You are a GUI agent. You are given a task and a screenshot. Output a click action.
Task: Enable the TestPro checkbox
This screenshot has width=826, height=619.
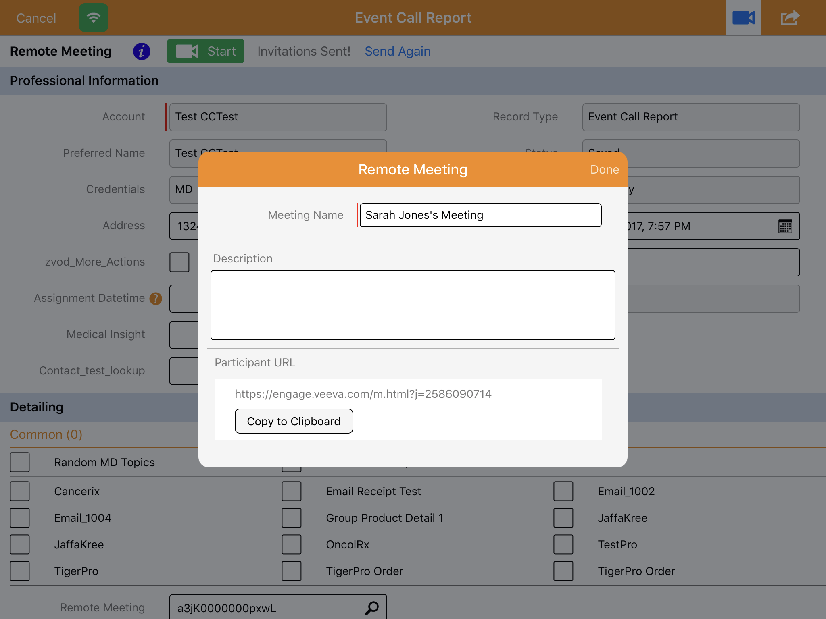point(563,544)
